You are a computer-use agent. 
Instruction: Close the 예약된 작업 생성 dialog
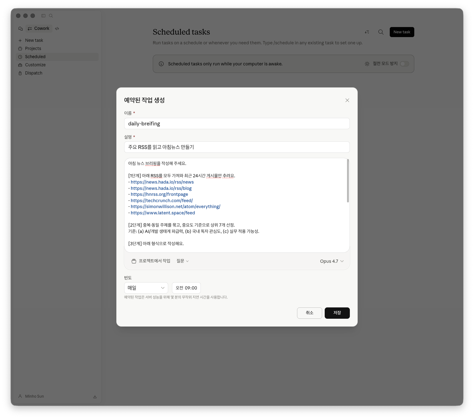pyautogui.click(x=347, y=100)
